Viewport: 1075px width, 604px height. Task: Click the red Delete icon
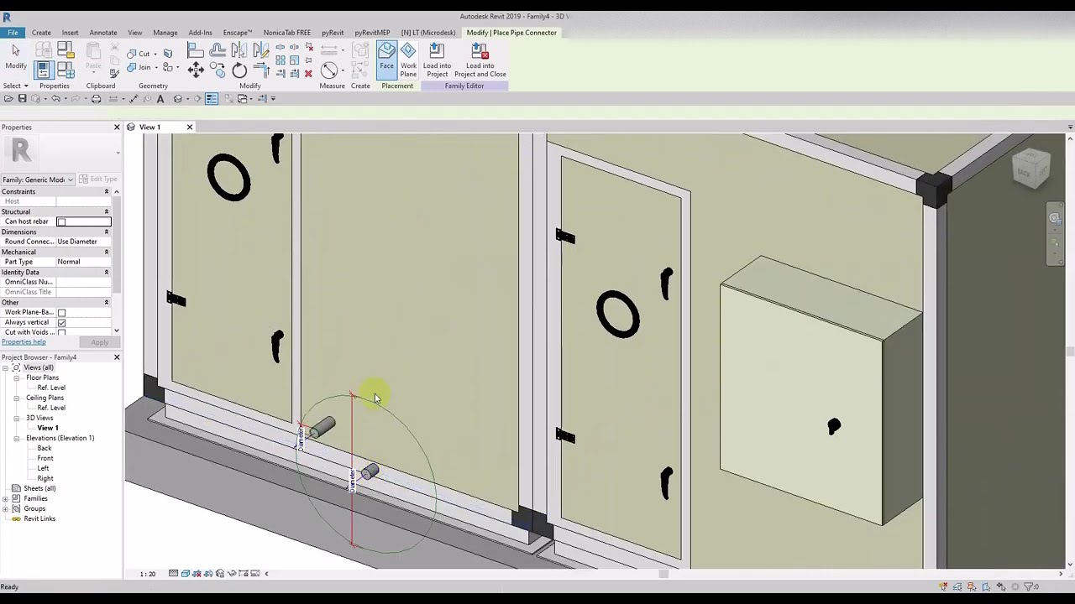(308, 74)
